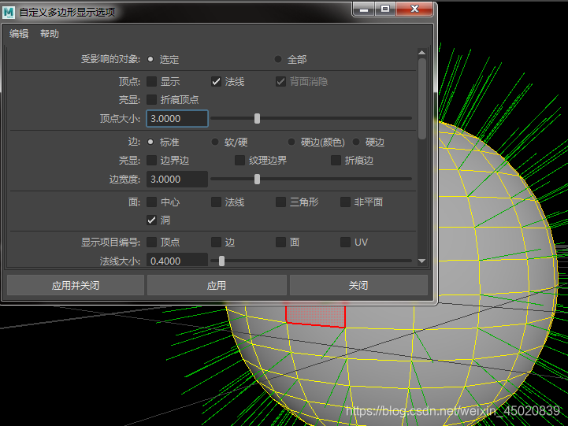The height and width of the screenshot is (426, 568).
Task: Check the 面 中心 checkbox
Action: (x=152, y=202)
